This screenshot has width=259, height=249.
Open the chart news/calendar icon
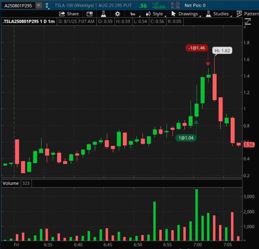tap(90, 14)
